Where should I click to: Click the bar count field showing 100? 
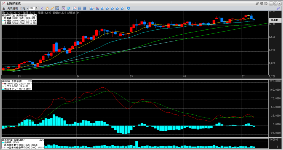point(32,8)
